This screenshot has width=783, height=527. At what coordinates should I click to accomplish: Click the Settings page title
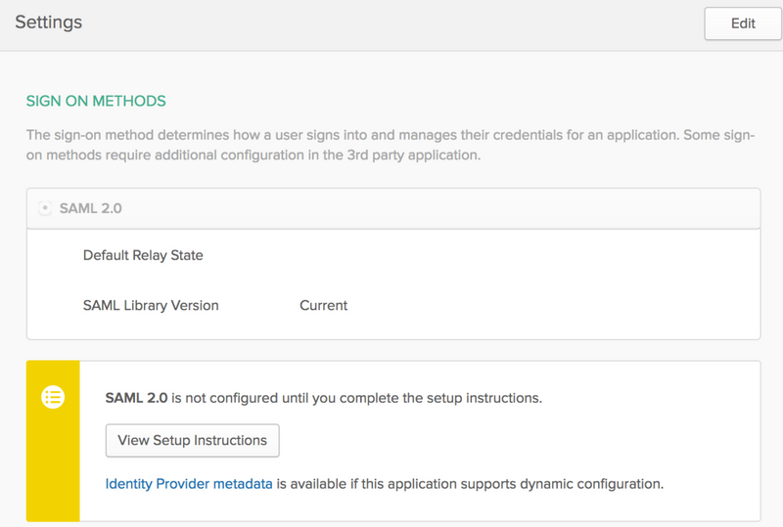(x=48, y=22)
